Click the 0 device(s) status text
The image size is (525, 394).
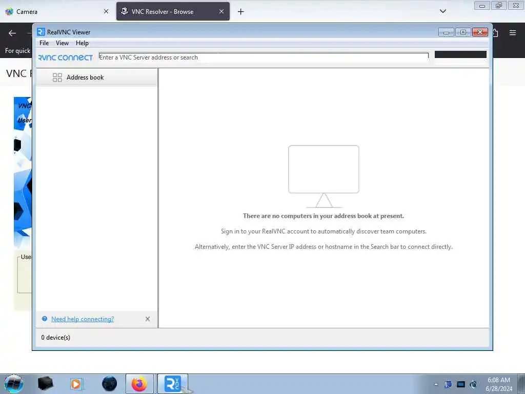pyautogui.click(x=55, y=338)
